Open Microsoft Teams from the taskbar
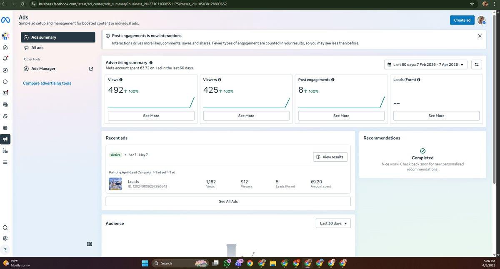 (238, 263)
